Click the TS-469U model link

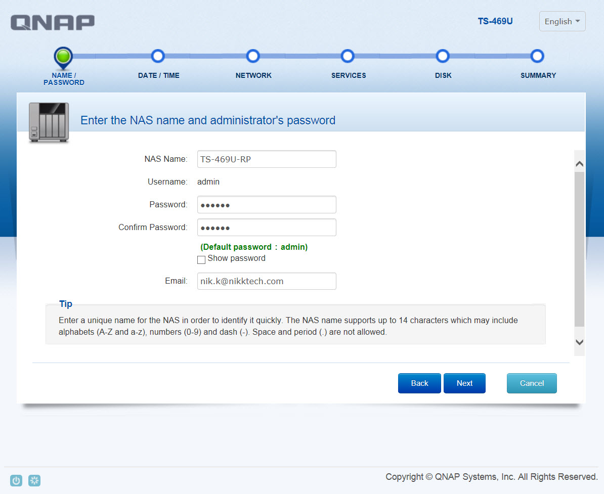pos(495,21)
